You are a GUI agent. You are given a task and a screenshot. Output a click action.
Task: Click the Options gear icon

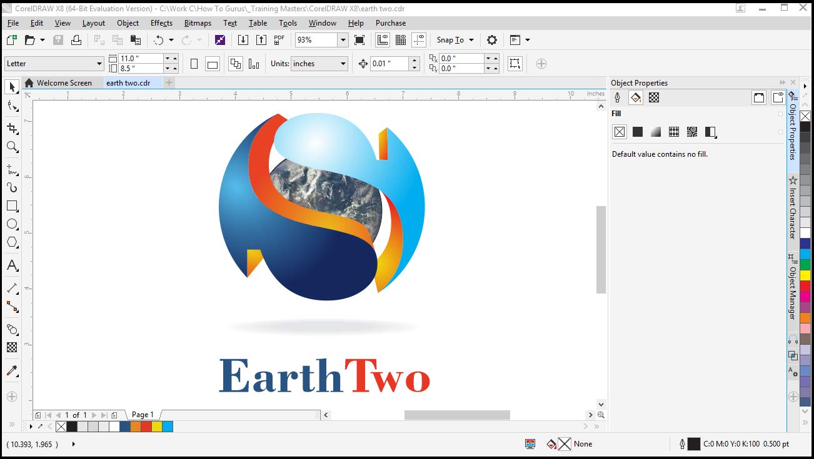tap(492, 40)
